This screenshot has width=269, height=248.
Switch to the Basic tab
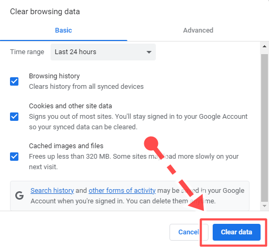(x=64, y=30)
